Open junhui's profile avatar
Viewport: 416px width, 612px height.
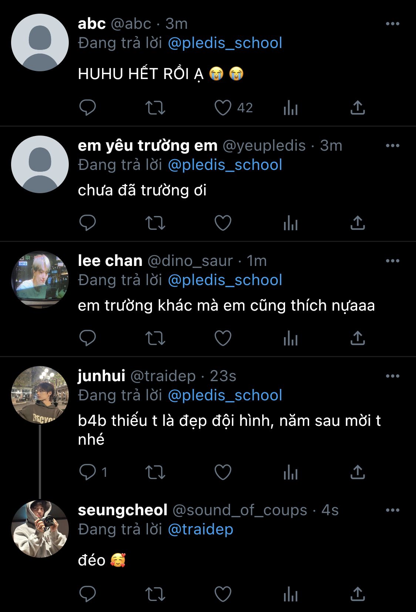[40, 395]
